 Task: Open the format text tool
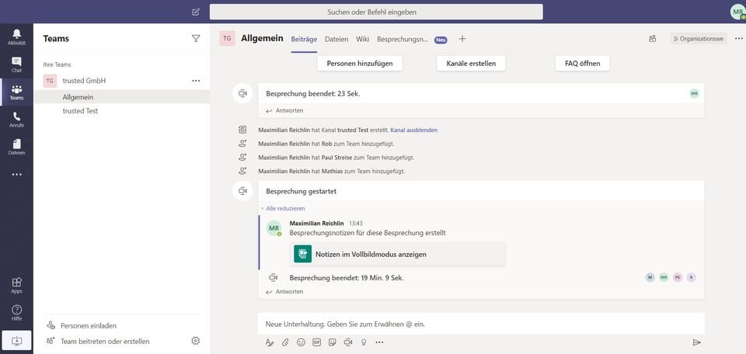[x=270, y=342]
